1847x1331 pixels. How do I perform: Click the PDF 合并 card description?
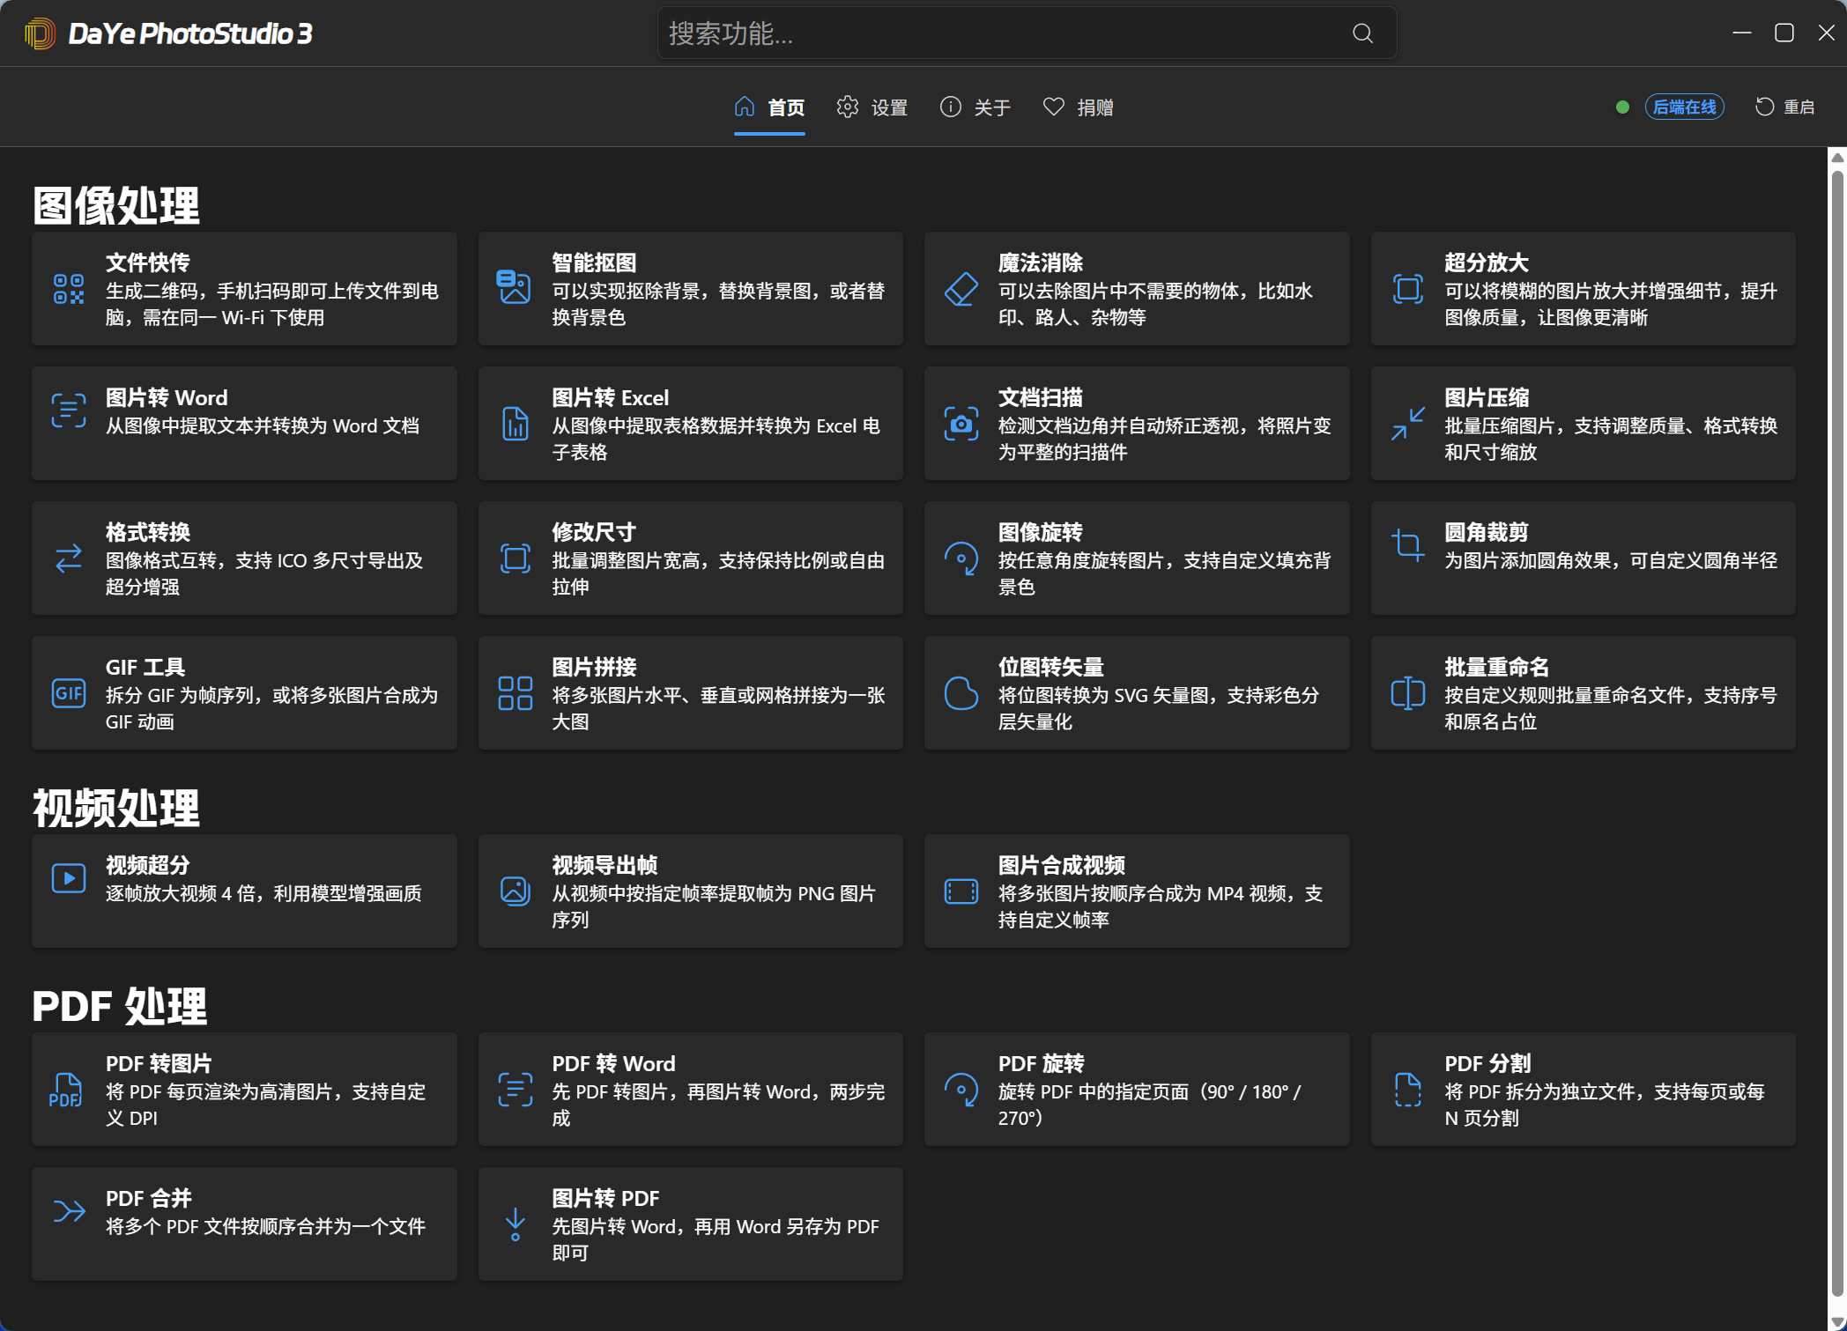pyautogui.click(x=265, y=1226)
